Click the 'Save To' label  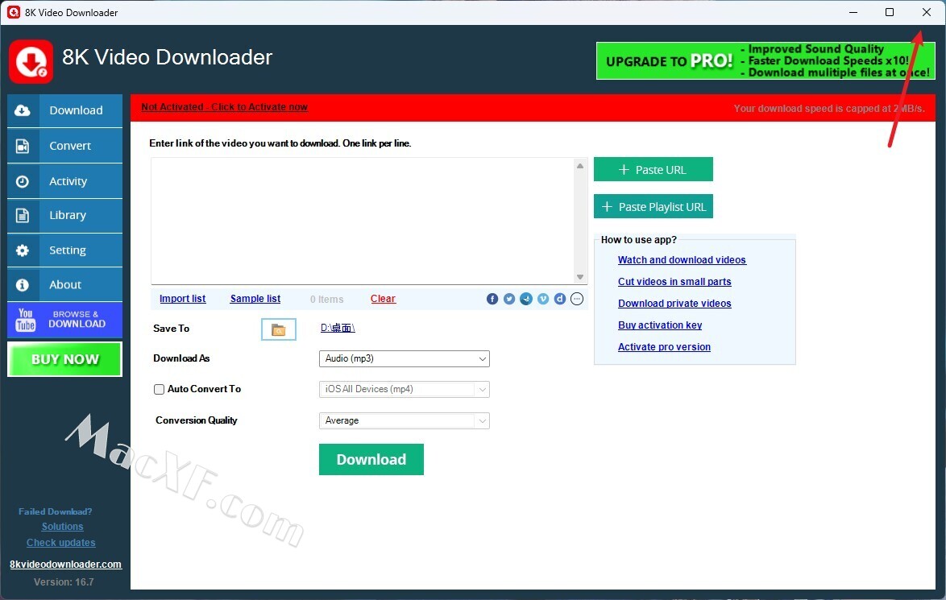pyautogui.click(x=172, y=329)
